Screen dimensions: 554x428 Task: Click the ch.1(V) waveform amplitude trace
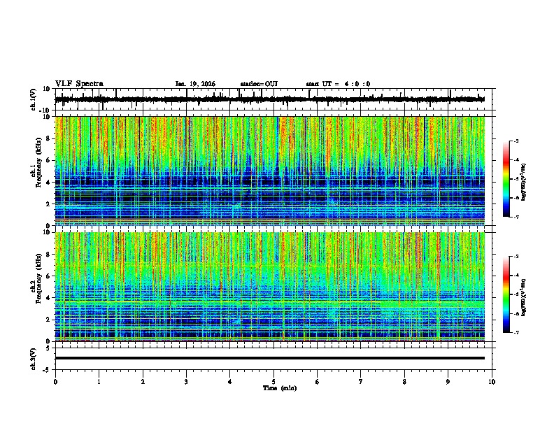270,99
